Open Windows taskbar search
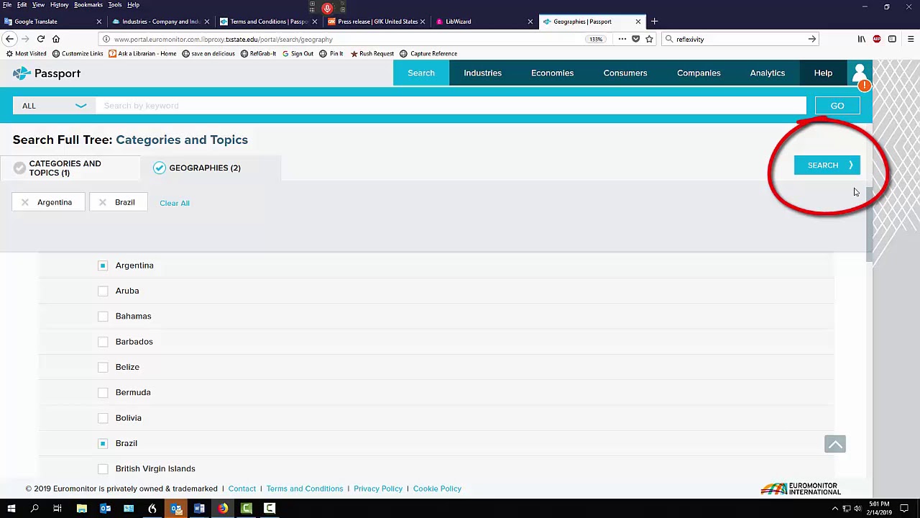The width and height of the screenshot is (920, 518). click(x=34, y=509)
